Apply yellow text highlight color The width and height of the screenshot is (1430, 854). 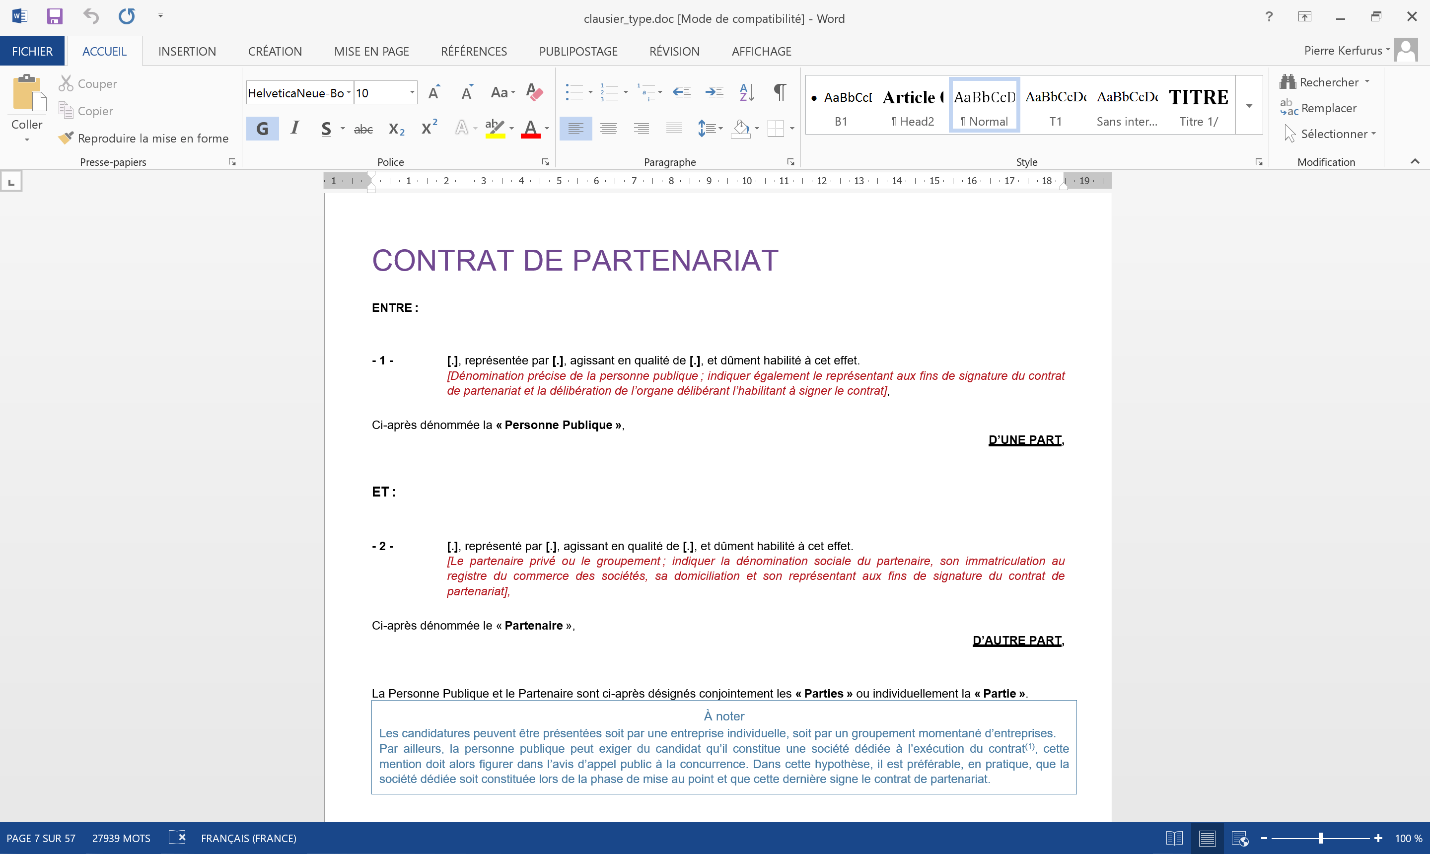495,128
